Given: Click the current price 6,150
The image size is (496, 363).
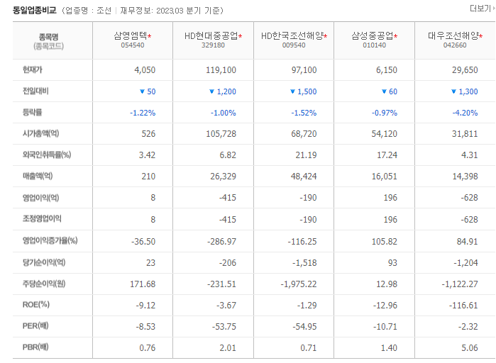Looking at the screenshot, I should [387, 70].
